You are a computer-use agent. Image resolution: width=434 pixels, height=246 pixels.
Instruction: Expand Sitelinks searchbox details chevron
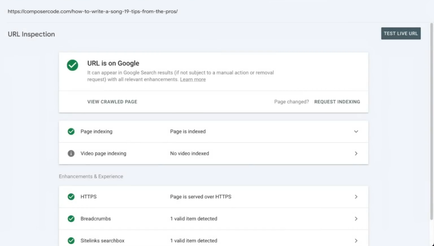click(x=356, y=241)
